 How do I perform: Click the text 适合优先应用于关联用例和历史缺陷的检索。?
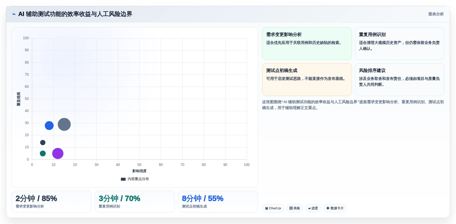(x=304, y=43)
